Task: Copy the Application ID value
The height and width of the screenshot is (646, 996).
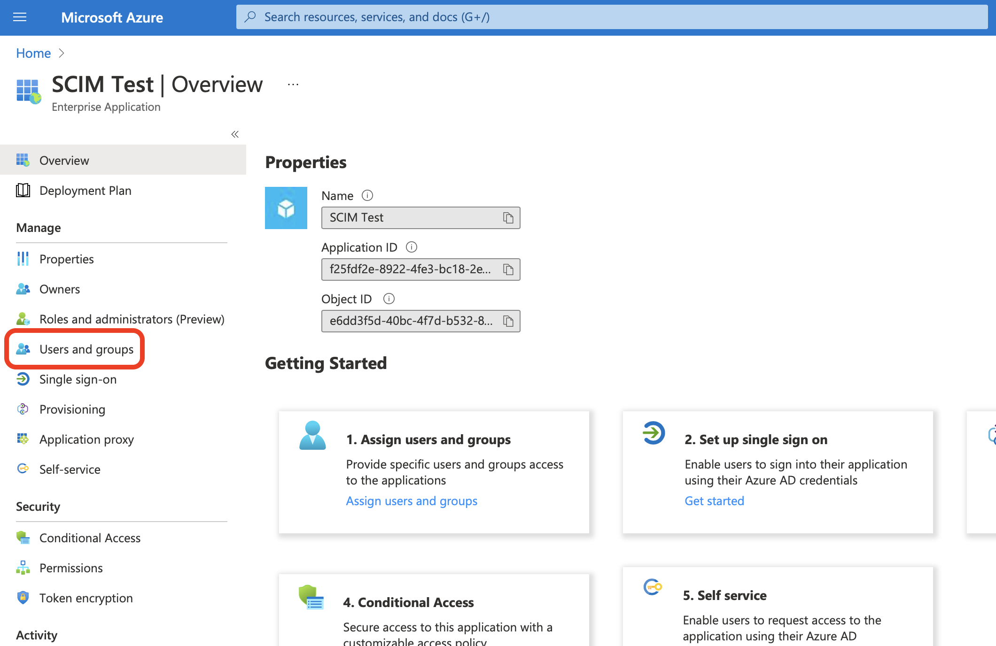Action: point(508,269)
